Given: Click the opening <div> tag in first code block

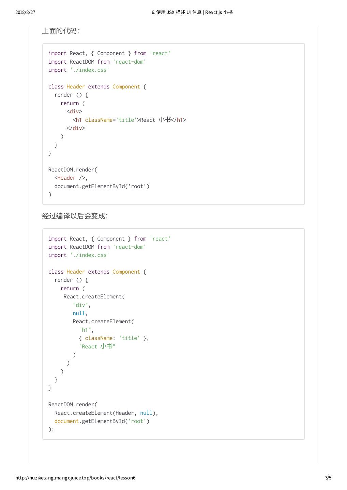Looking at the screenshot, I should (74, 111).
